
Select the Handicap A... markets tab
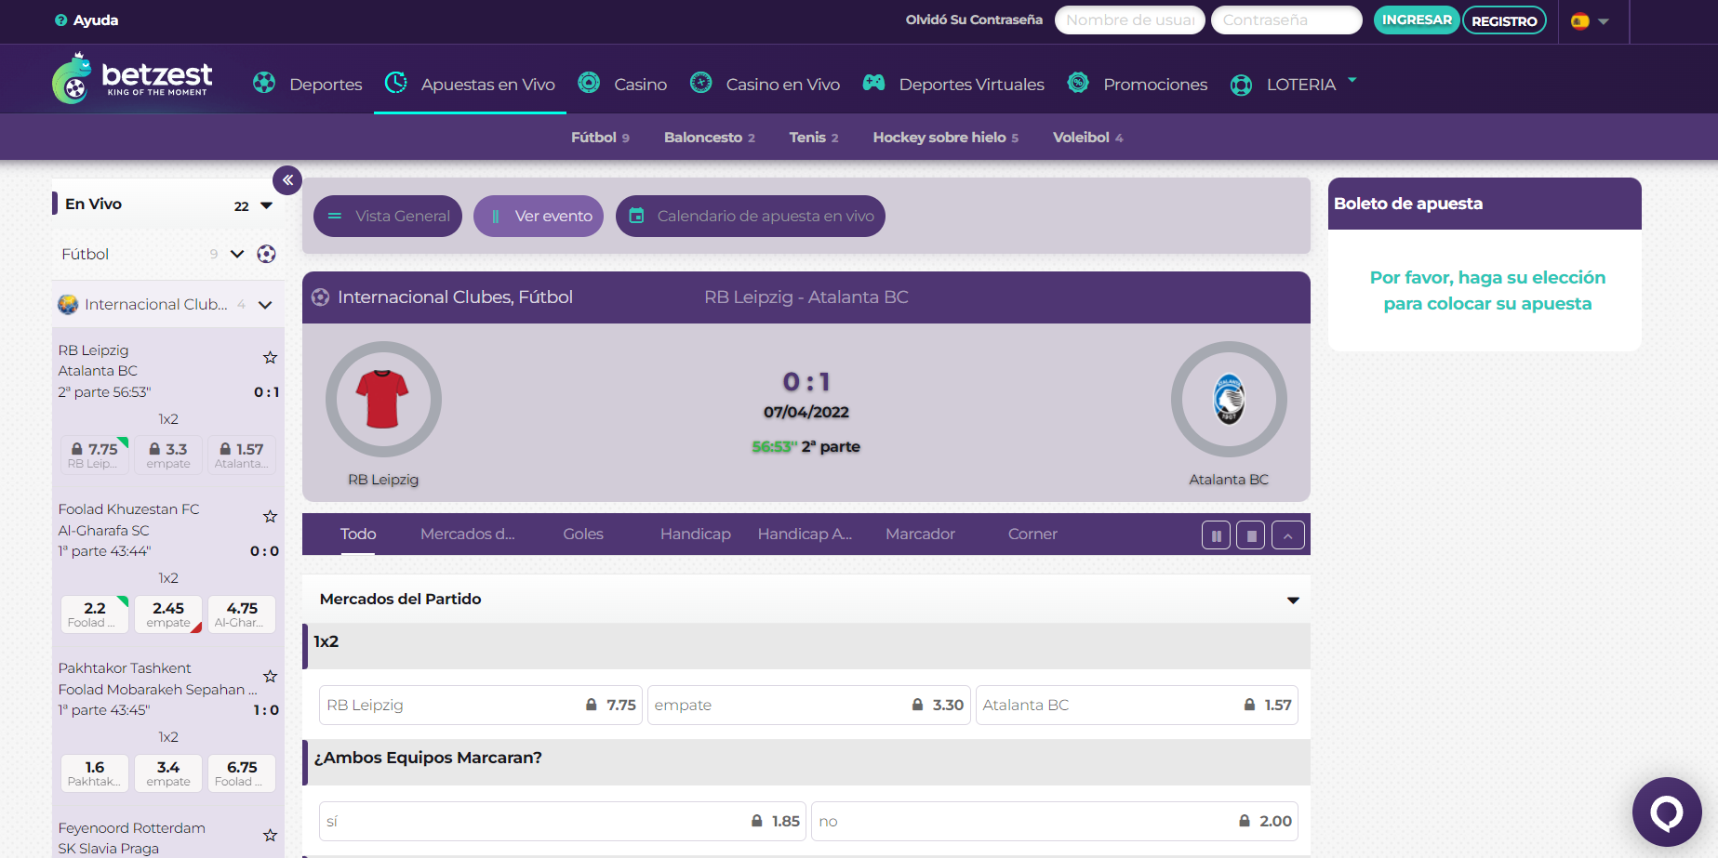coord(805,534)
